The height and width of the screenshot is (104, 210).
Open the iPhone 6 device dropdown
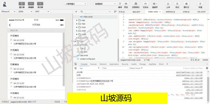8,11
